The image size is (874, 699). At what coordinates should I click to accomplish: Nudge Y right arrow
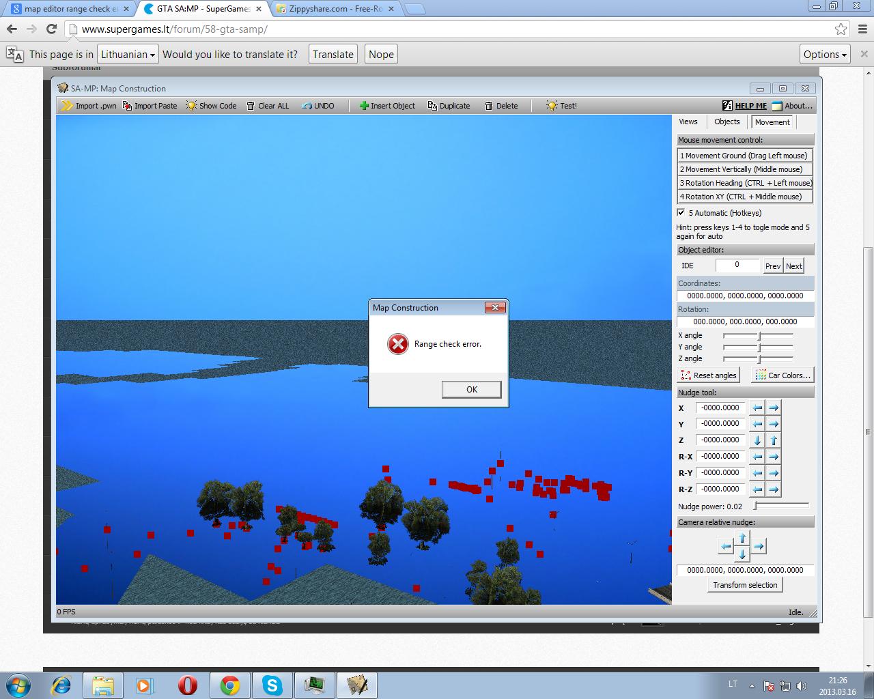774,424
